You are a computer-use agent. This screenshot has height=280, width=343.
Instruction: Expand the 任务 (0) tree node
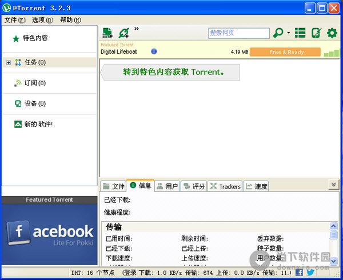click(x=9, y=63)
